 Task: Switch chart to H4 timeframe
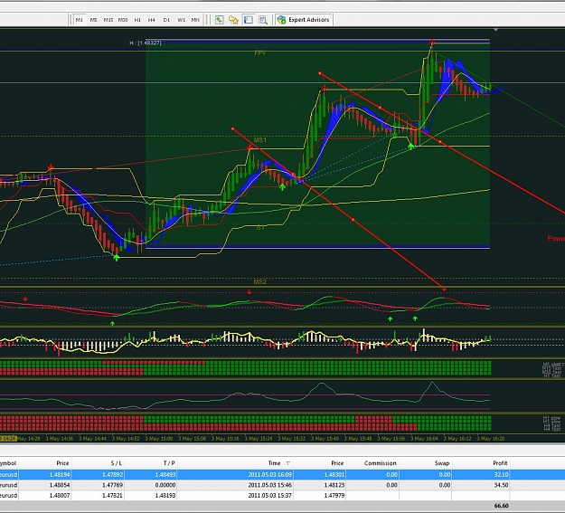click(x=152, y=20)
